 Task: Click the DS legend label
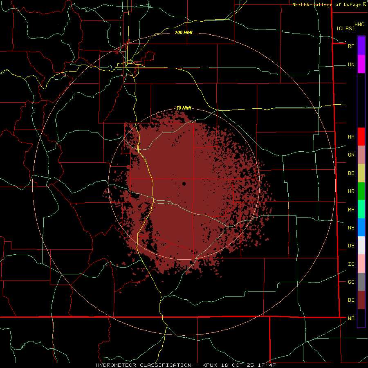pyautogui.click(x=351, y=245)
